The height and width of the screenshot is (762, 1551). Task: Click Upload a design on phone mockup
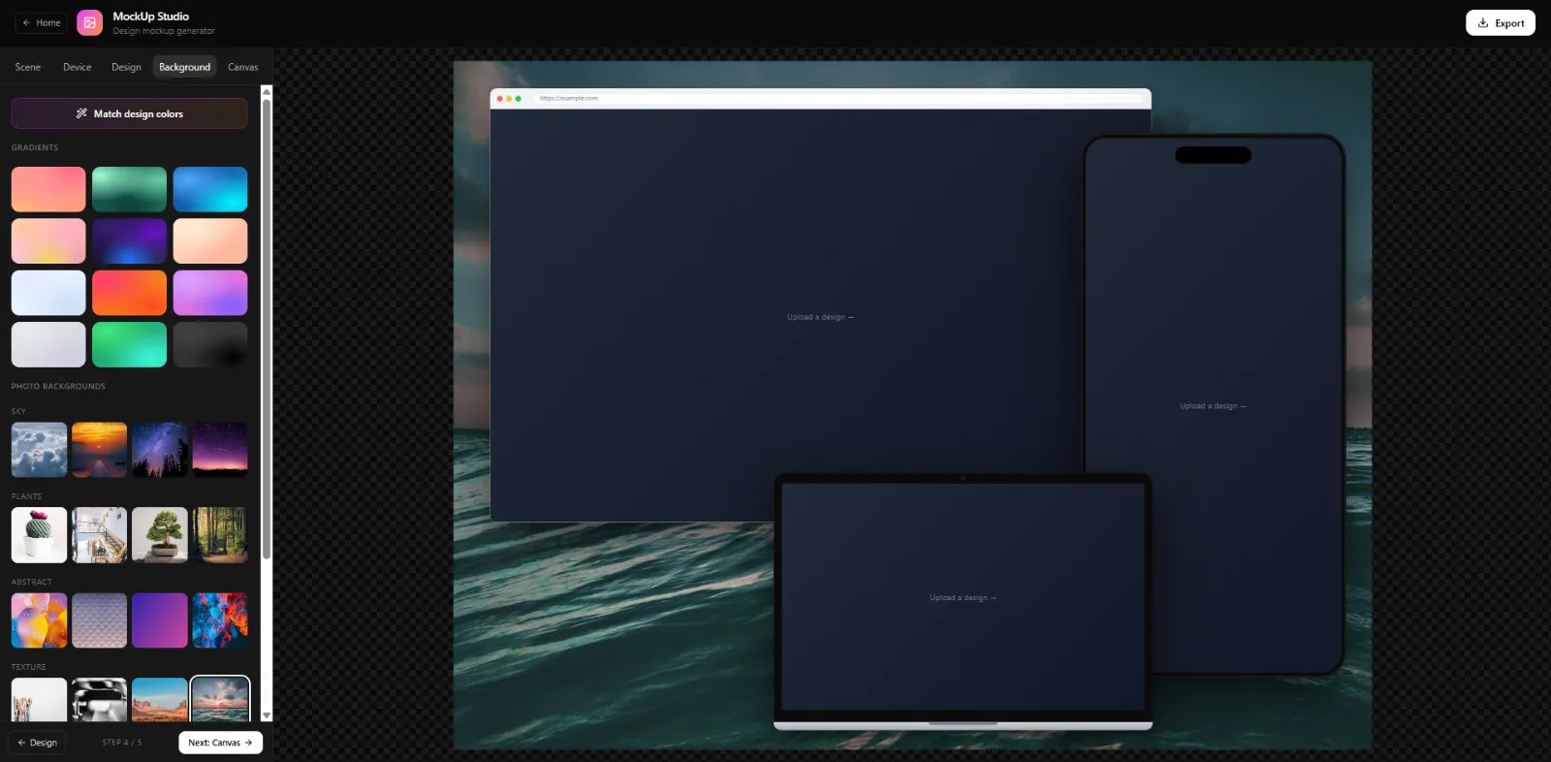point(1213,406)
